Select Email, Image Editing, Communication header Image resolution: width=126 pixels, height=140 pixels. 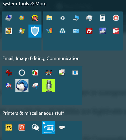click(x=41, y=58)
